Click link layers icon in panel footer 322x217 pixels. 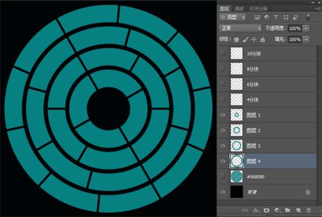(x=245, y=210)
